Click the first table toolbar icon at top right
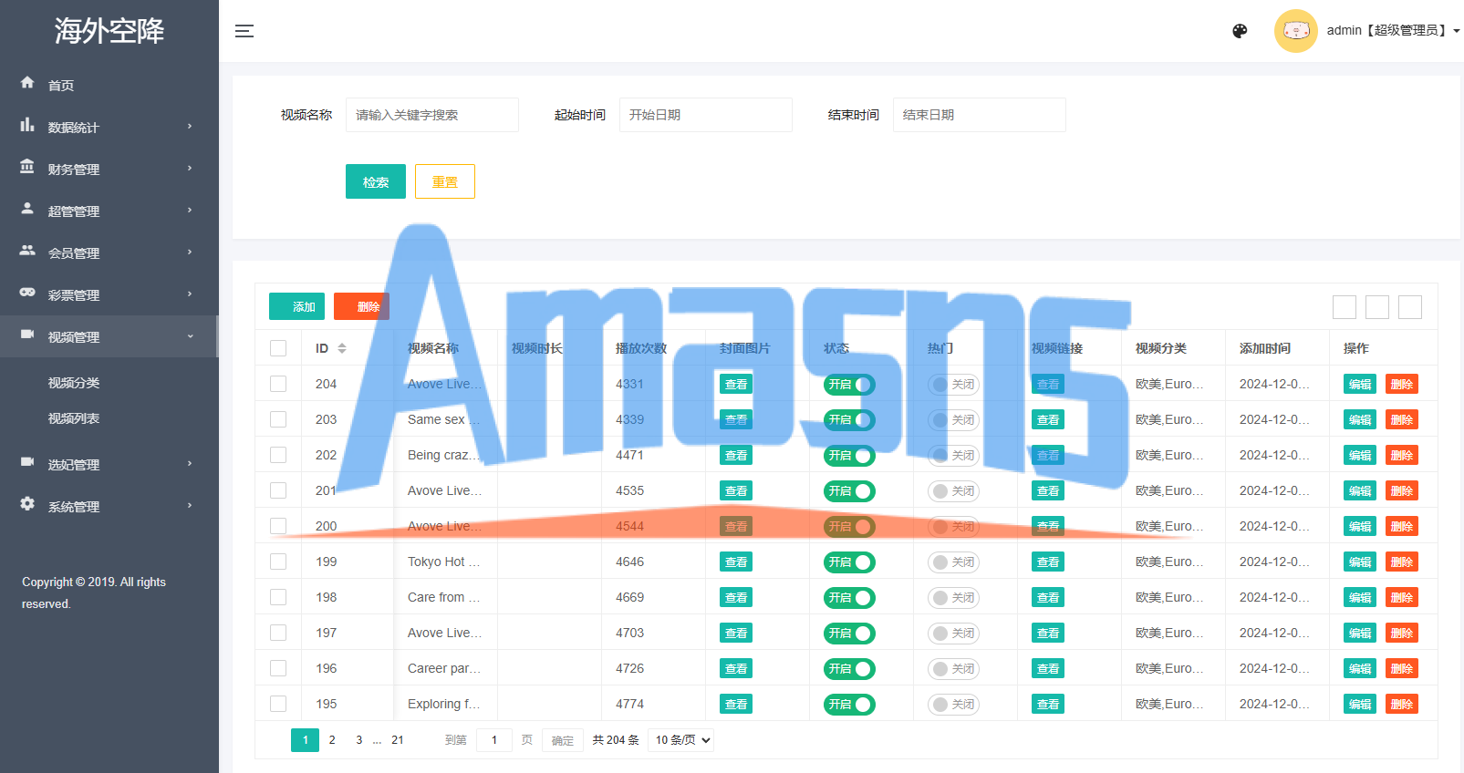 pos(1345,307)
